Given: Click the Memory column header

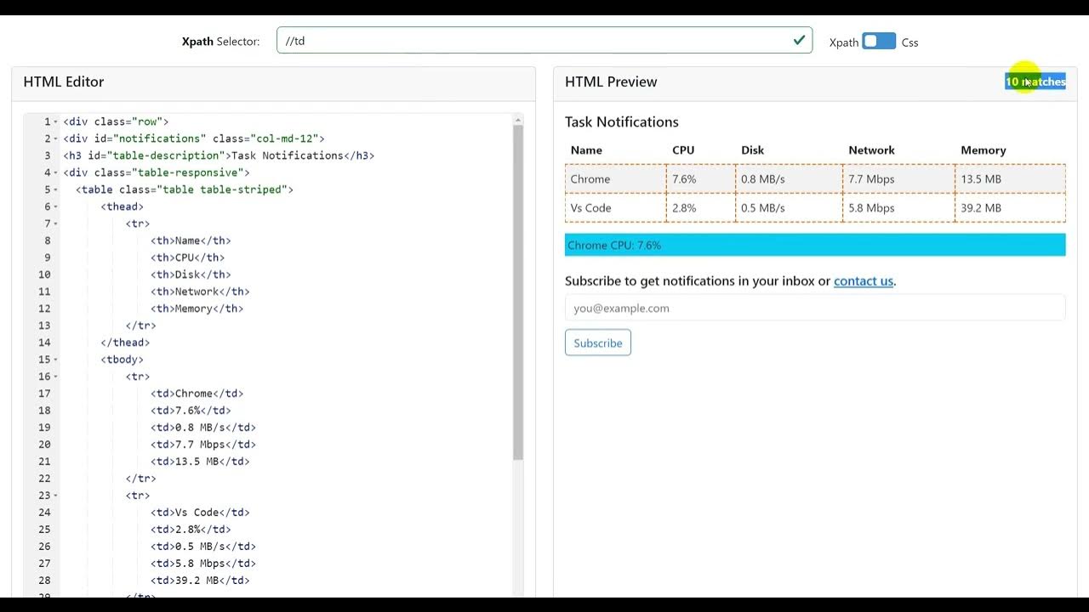Looking at the screenshot, I should pos(984,150).
